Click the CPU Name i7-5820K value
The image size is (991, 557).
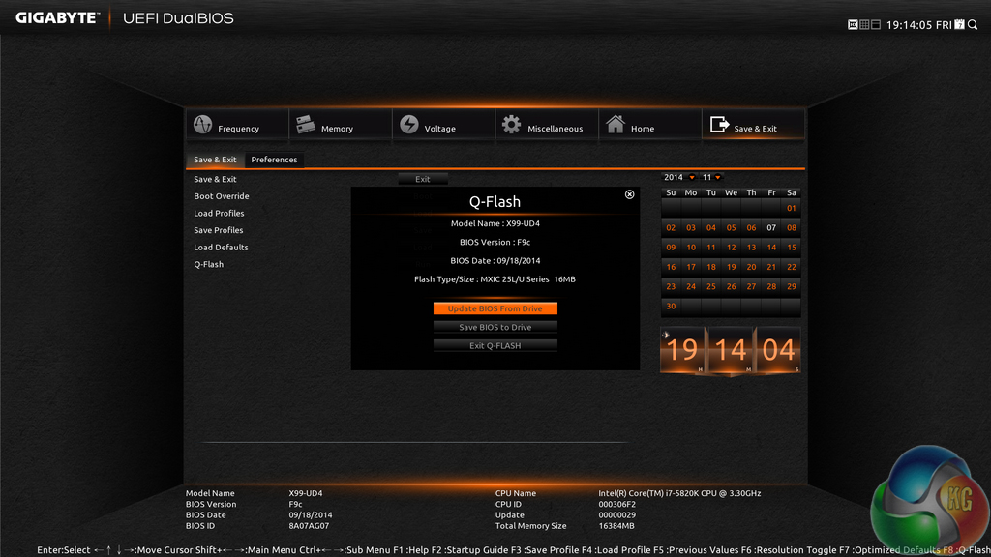tap(679, 493)
